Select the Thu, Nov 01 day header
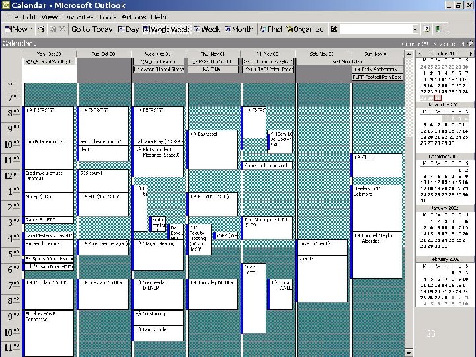Screen dimensions: 476x357 pyautogui.click(x=213, y=54)
